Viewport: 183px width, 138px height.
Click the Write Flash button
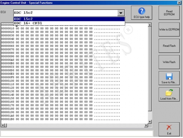(x=169, y=62)
